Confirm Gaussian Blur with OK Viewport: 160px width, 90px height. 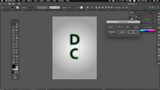tap(133, 32)
